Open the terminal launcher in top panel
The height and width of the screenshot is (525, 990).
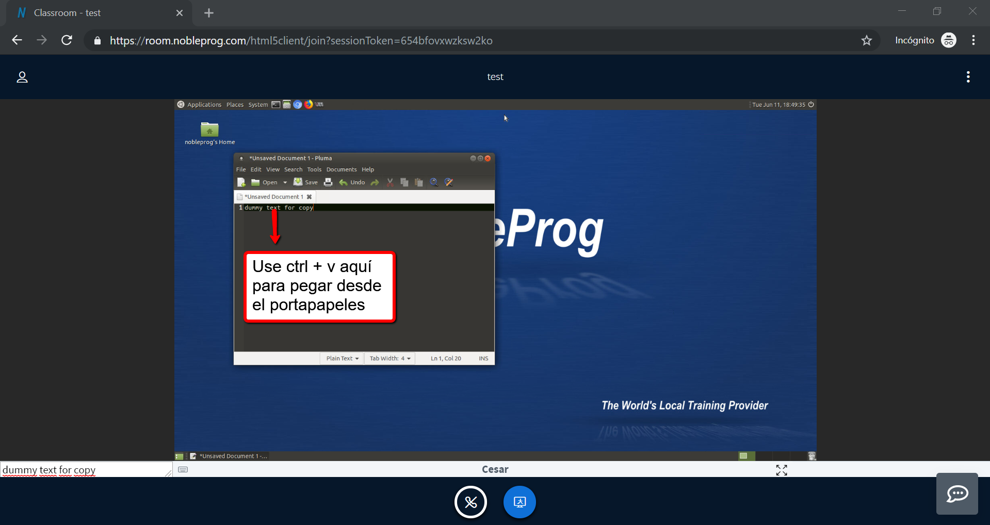click(x=276, y=104)
